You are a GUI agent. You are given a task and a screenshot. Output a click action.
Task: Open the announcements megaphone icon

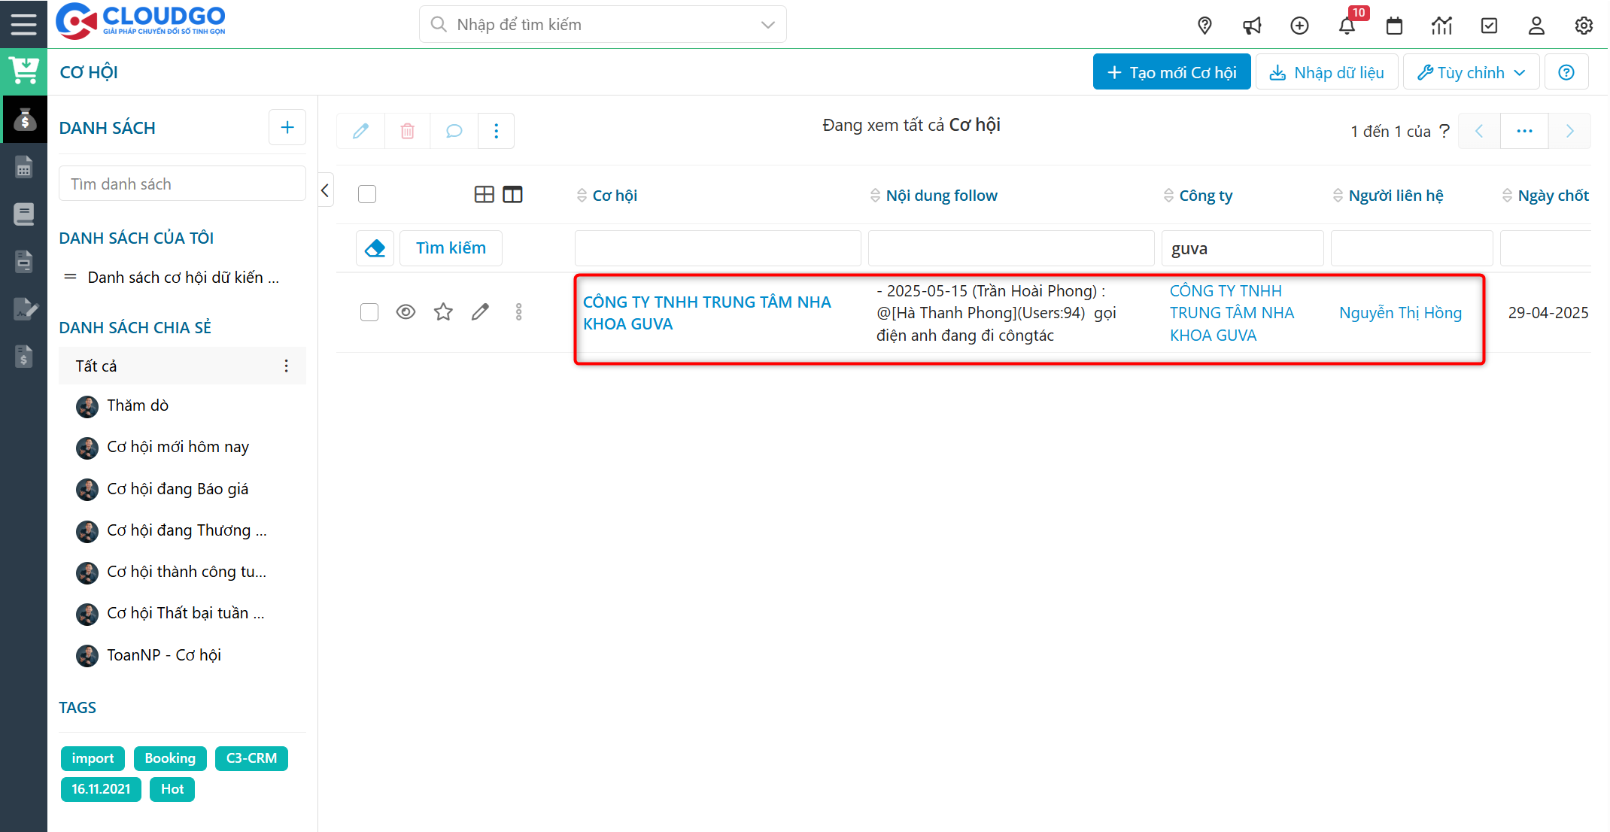click(x=1252, y=26)
